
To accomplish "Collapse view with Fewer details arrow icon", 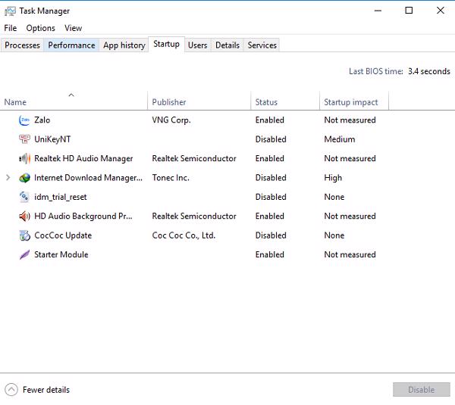I will tap(11, 390).
